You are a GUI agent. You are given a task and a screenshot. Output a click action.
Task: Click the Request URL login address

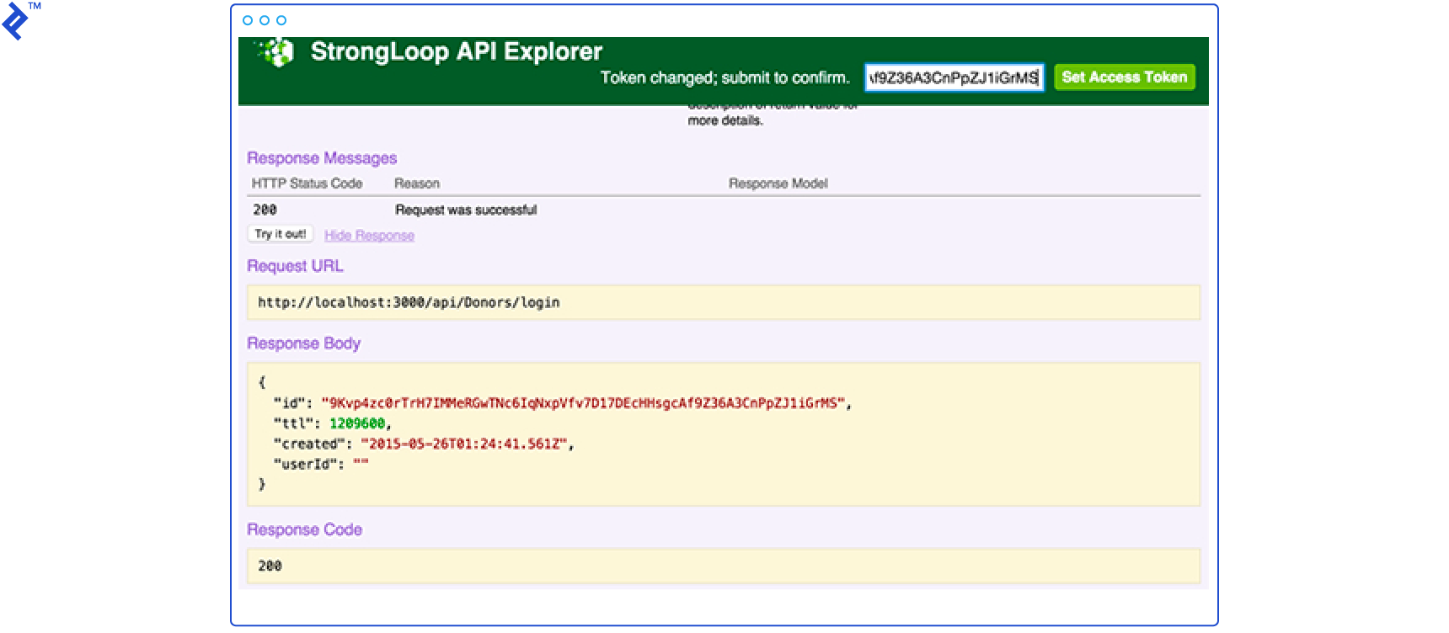click(x=409, y=302)
